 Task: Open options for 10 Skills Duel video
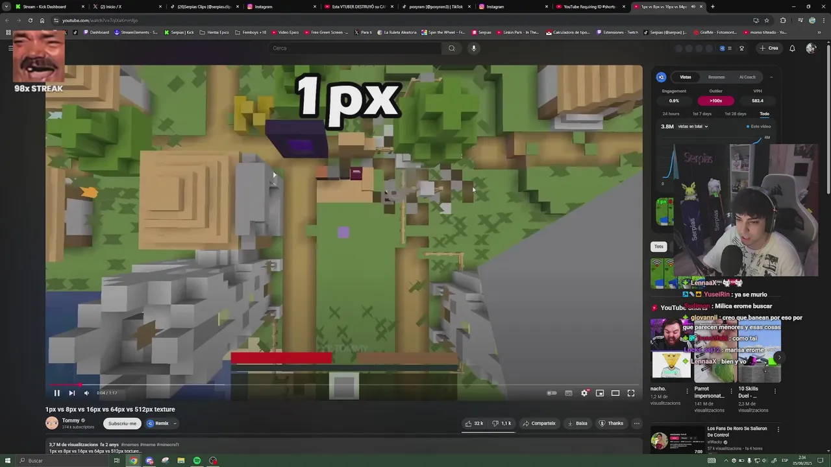coord(775,391)
